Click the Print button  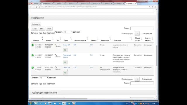(49, 29)
